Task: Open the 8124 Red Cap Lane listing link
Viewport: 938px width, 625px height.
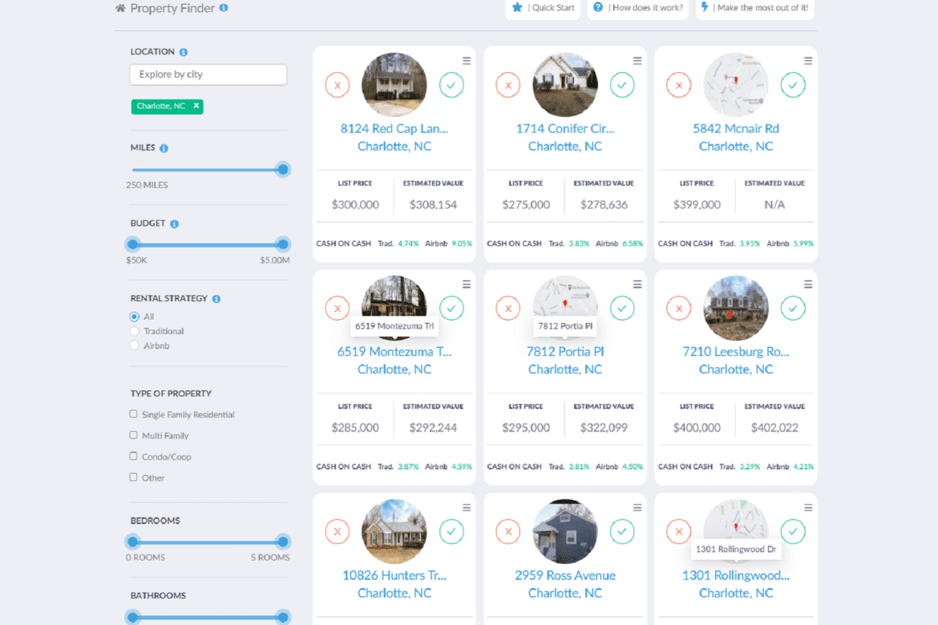Action: 394,128
